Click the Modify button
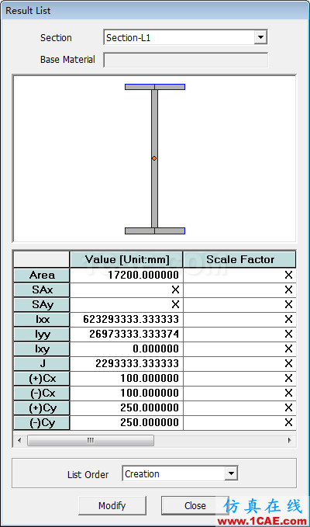The height and width of the screenshot is (527, 310). tap(112, 505)
